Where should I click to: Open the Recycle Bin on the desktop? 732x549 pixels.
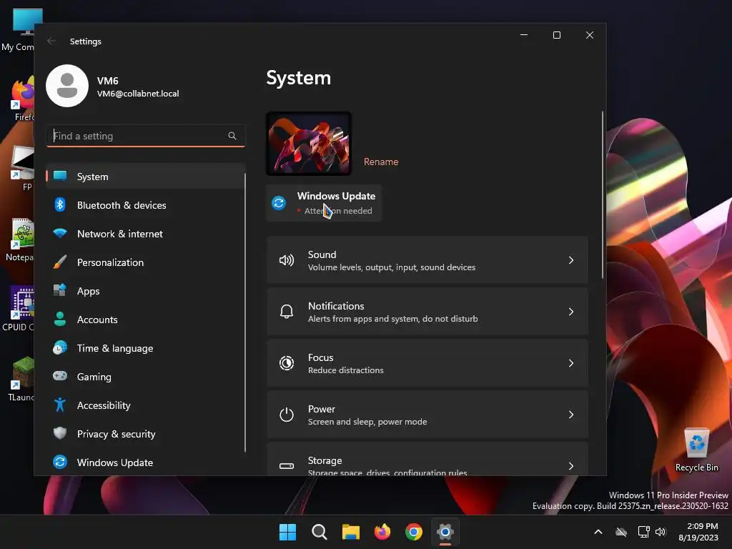coord(696,450)
